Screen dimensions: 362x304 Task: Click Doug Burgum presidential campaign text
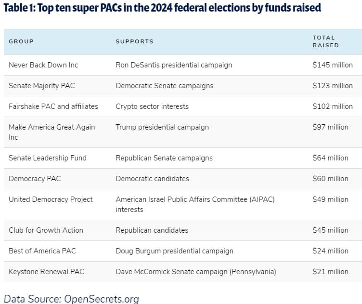tap(174, 251)
